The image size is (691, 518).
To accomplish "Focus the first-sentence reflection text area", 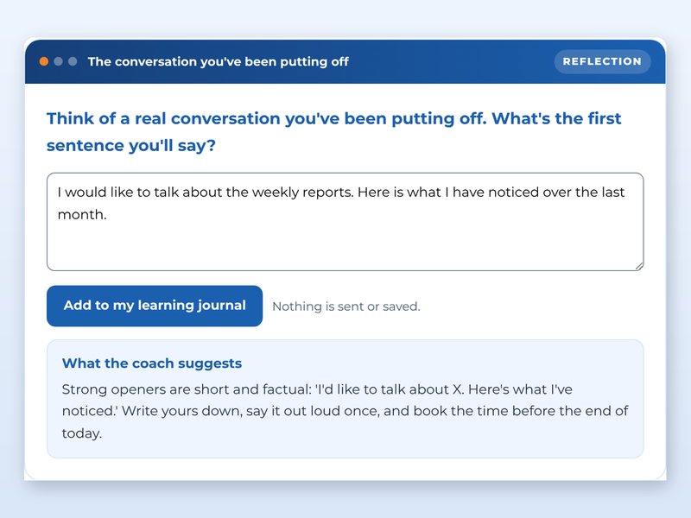I will [345, 222].
